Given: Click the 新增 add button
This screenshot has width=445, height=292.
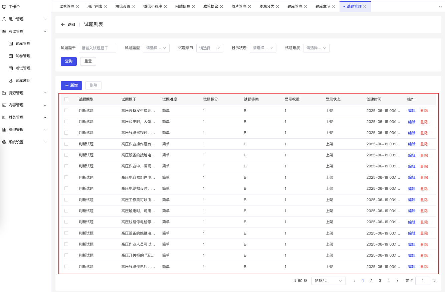Looking at the screenshot, I should tap(71, 86).
